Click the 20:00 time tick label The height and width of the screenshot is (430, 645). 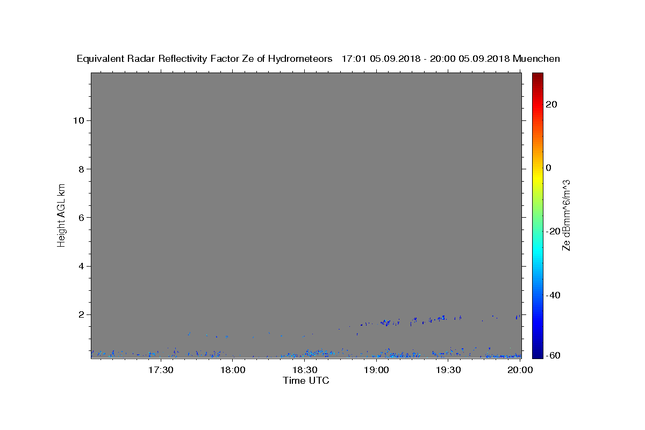(520, 370)
